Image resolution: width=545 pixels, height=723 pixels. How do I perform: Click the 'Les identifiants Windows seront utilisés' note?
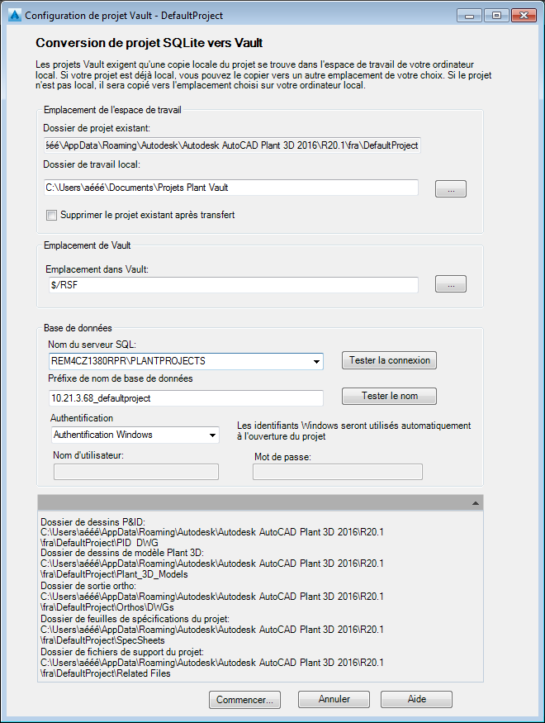tap(353, 430)
